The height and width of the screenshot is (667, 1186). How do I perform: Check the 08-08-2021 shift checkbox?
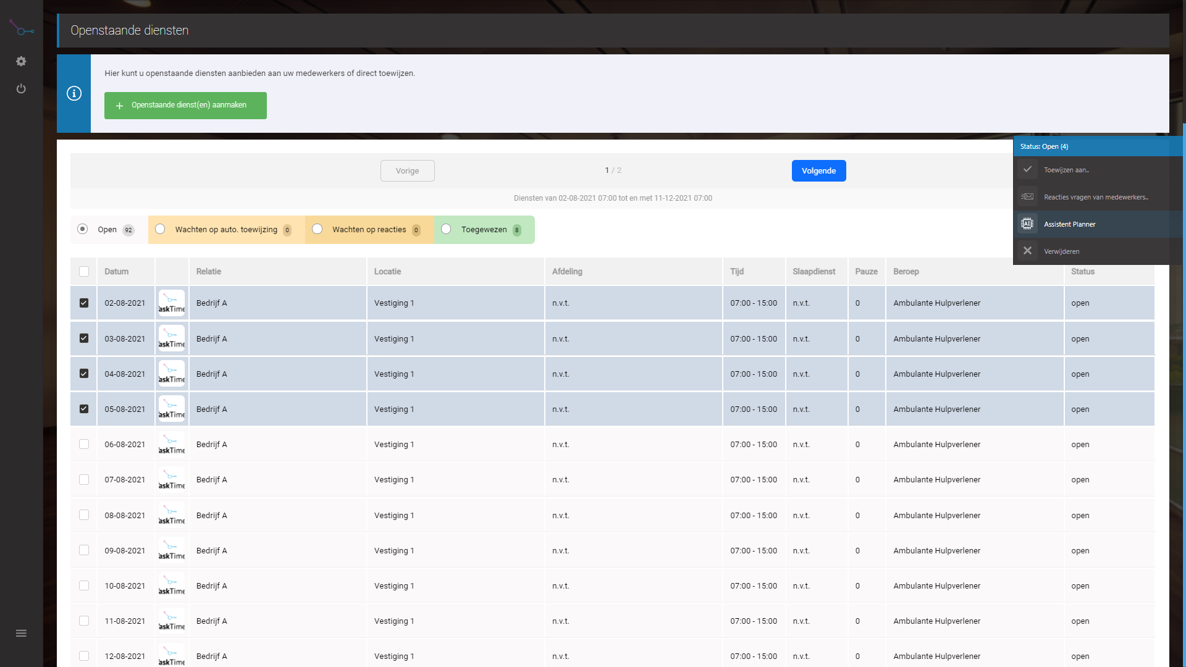click(83, 514)
